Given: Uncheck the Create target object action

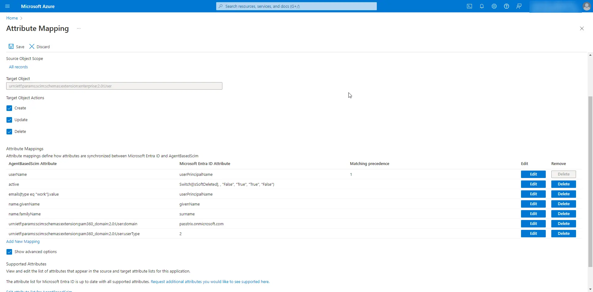Looking at the screenshot, I should coord(9,108).
